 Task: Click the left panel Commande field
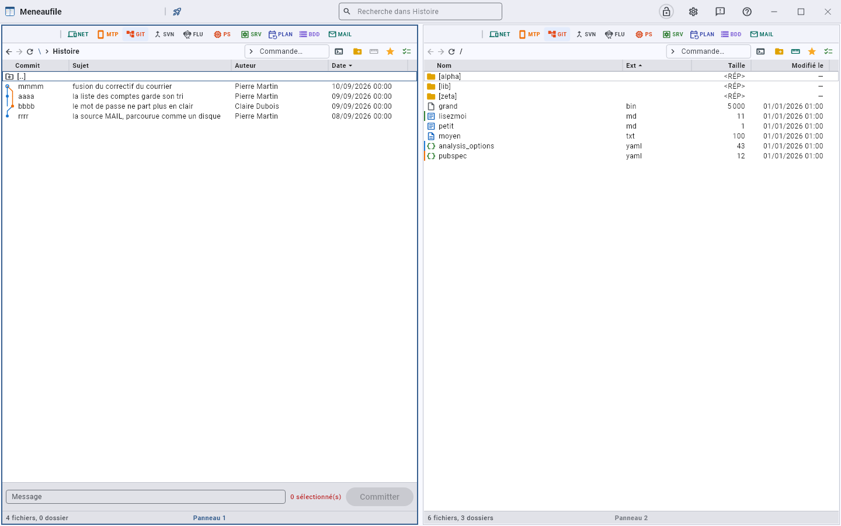pos(287,51)
